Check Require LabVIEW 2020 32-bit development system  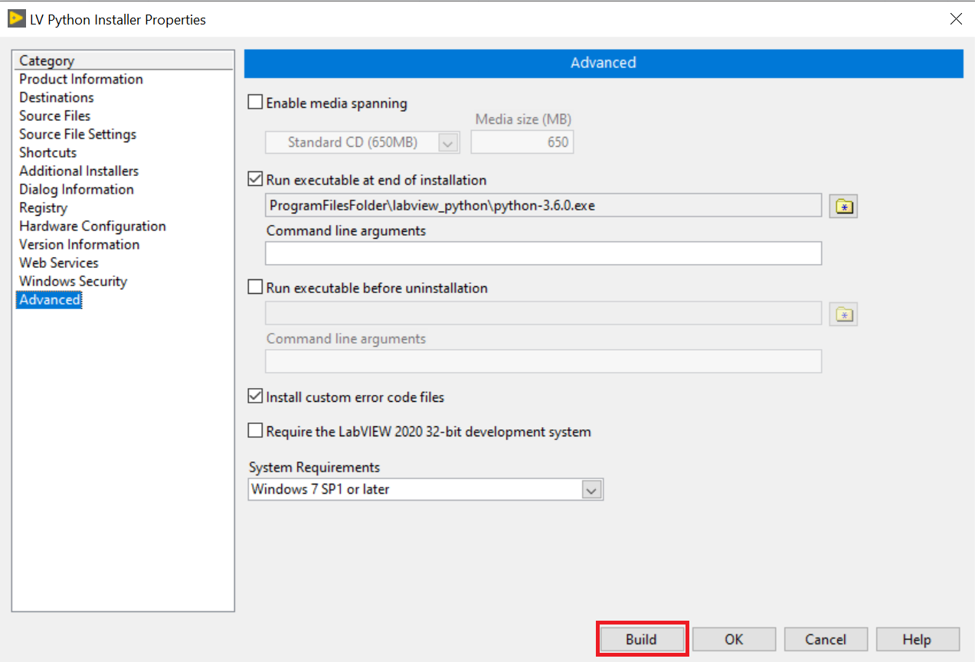(x=255, y=431)
